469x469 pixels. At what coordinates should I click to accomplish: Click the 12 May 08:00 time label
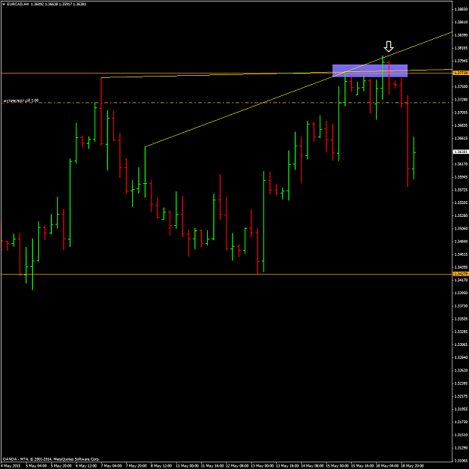pos(236,466)
